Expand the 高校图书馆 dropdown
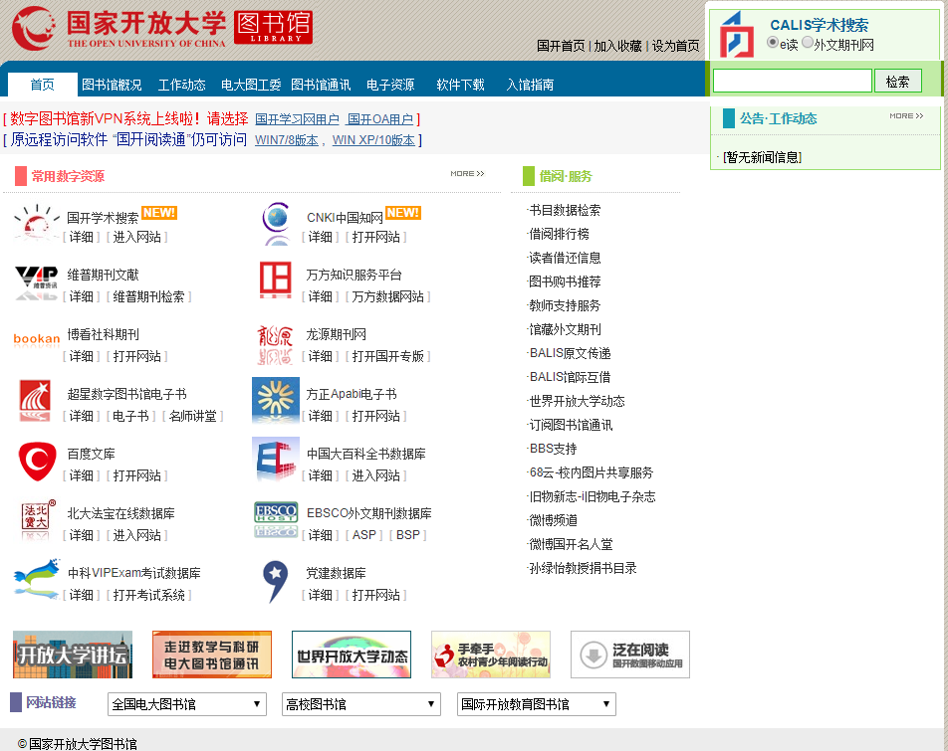948x751 pixels. click(360, 704)
